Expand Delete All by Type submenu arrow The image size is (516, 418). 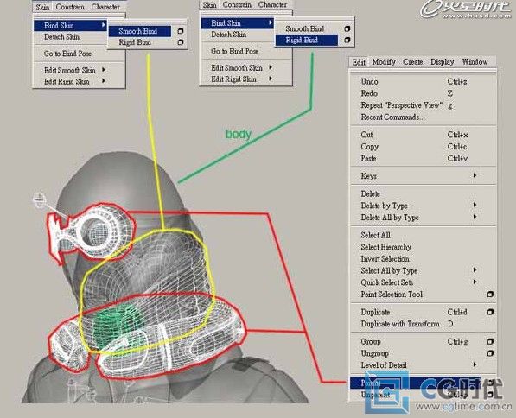[475, 217]
